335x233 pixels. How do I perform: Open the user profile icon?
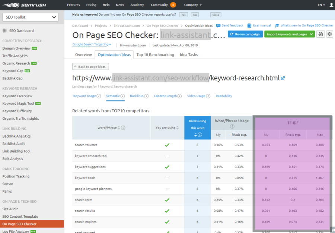tap(331, 5)
